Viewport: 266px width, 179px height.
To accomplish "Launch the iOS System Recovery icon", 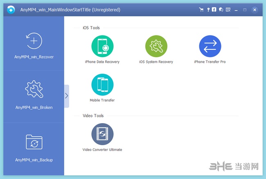I will click(x=156, y=46).
